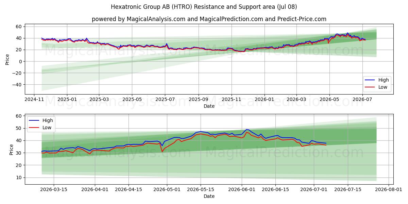Image resolution: width=408 pixels, height=204 pixels.
Task: Click the upper chart x-axis label 2025-11
Action: pos(231,100)
